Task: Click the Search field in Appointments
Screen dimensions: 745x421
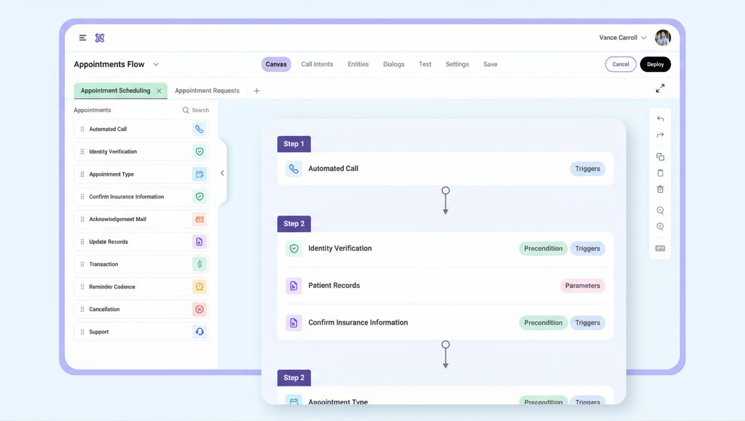Action: [x=196, y=110]
